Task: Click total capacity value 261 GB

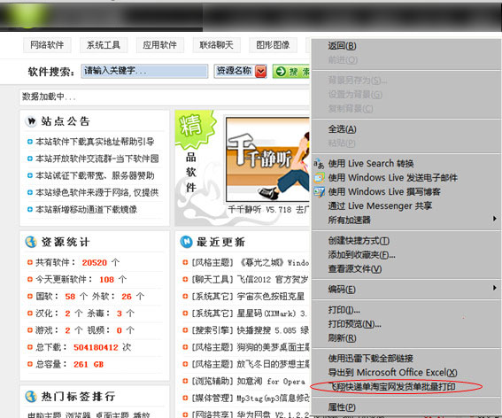Action: [x=89, y=365]
